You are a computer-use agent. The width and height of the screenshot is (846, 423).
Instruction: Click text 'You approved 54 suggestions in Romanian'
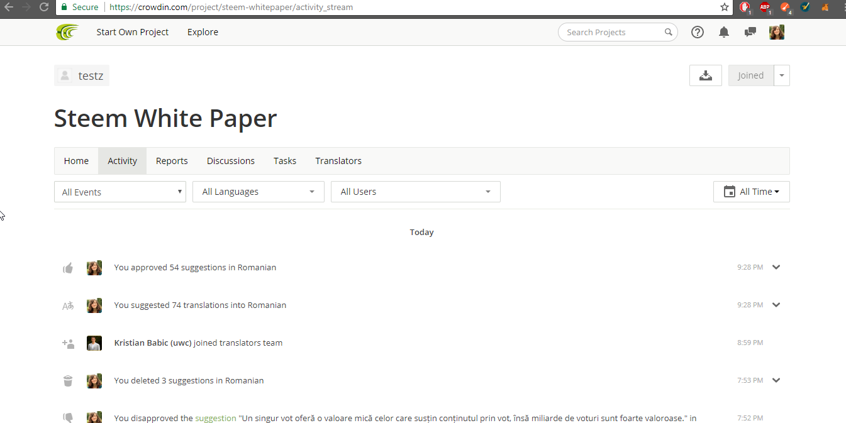[x=195, y=268]
